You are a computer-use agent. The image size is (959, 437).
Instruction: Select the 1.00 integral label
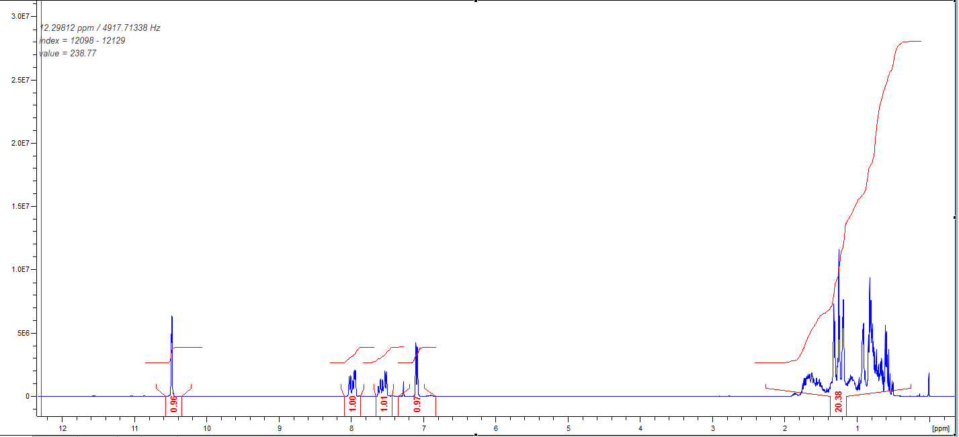coord(352,403)
